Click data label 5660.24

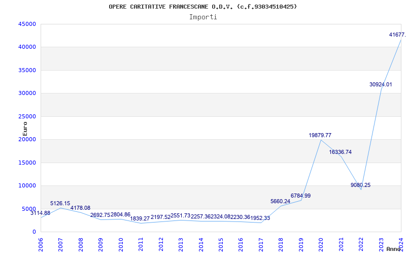click(281, 201)
